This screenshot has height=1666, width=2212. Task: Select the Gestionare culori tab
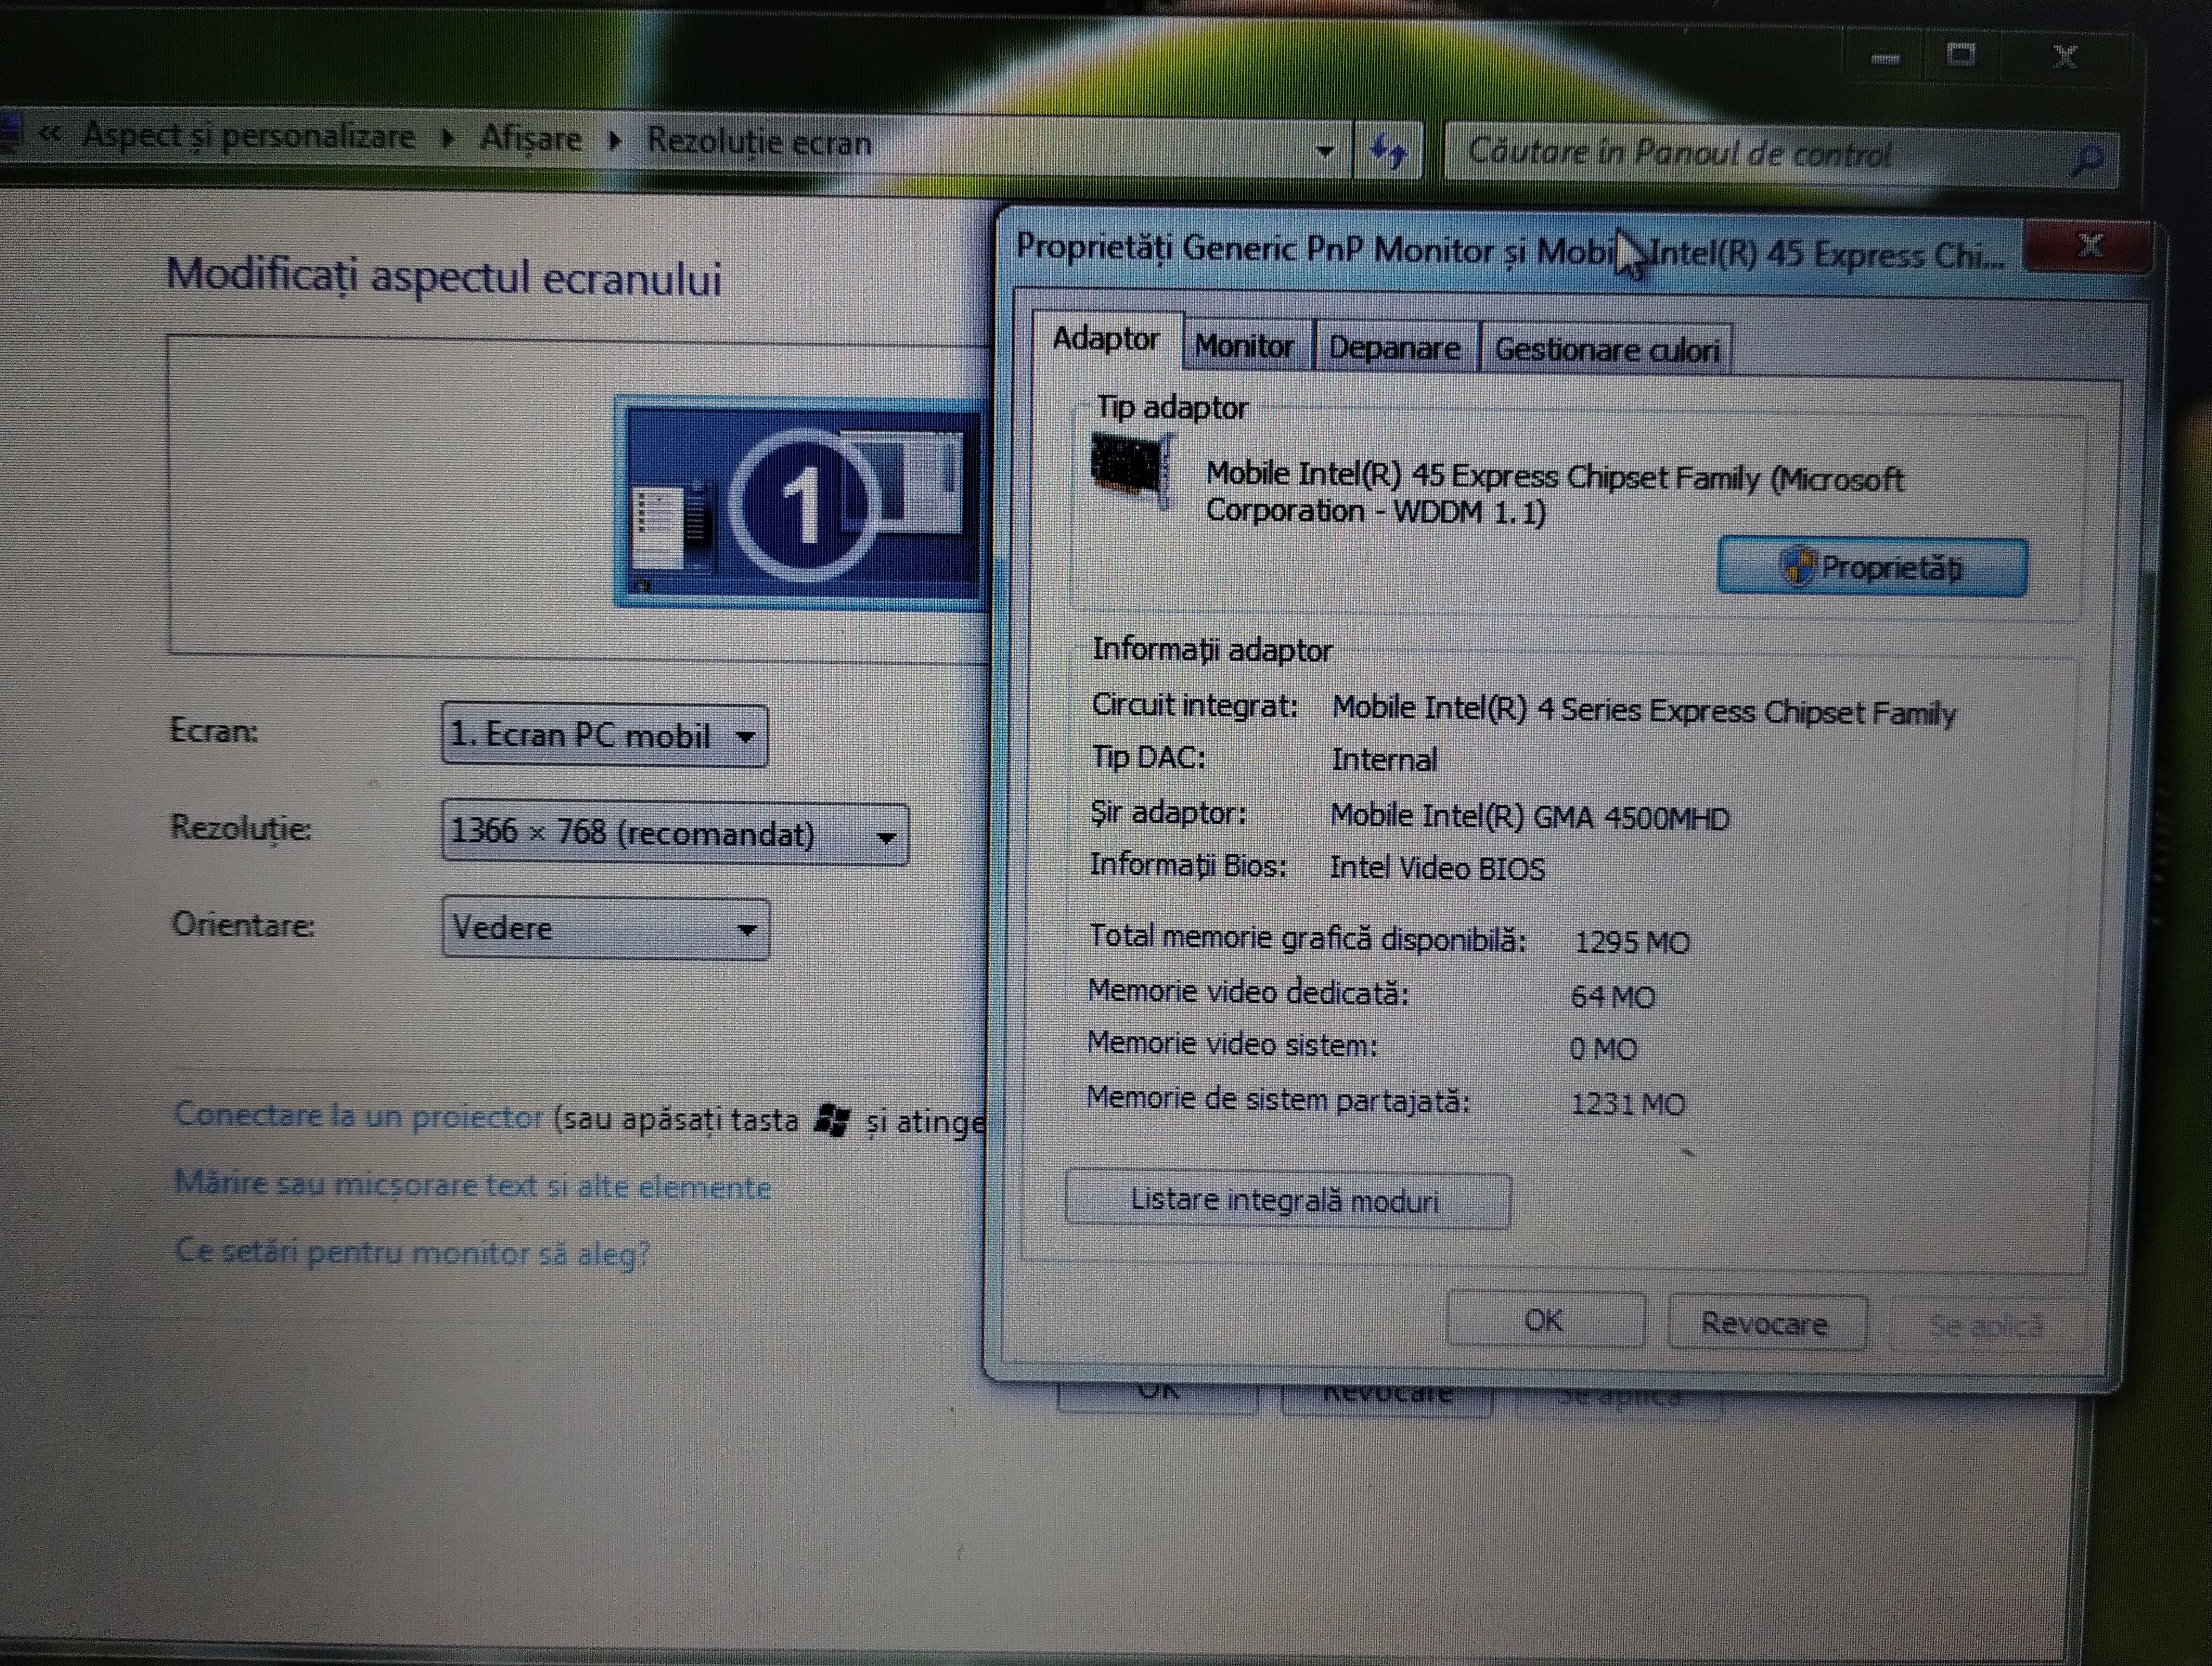(x=1606, y=350)
